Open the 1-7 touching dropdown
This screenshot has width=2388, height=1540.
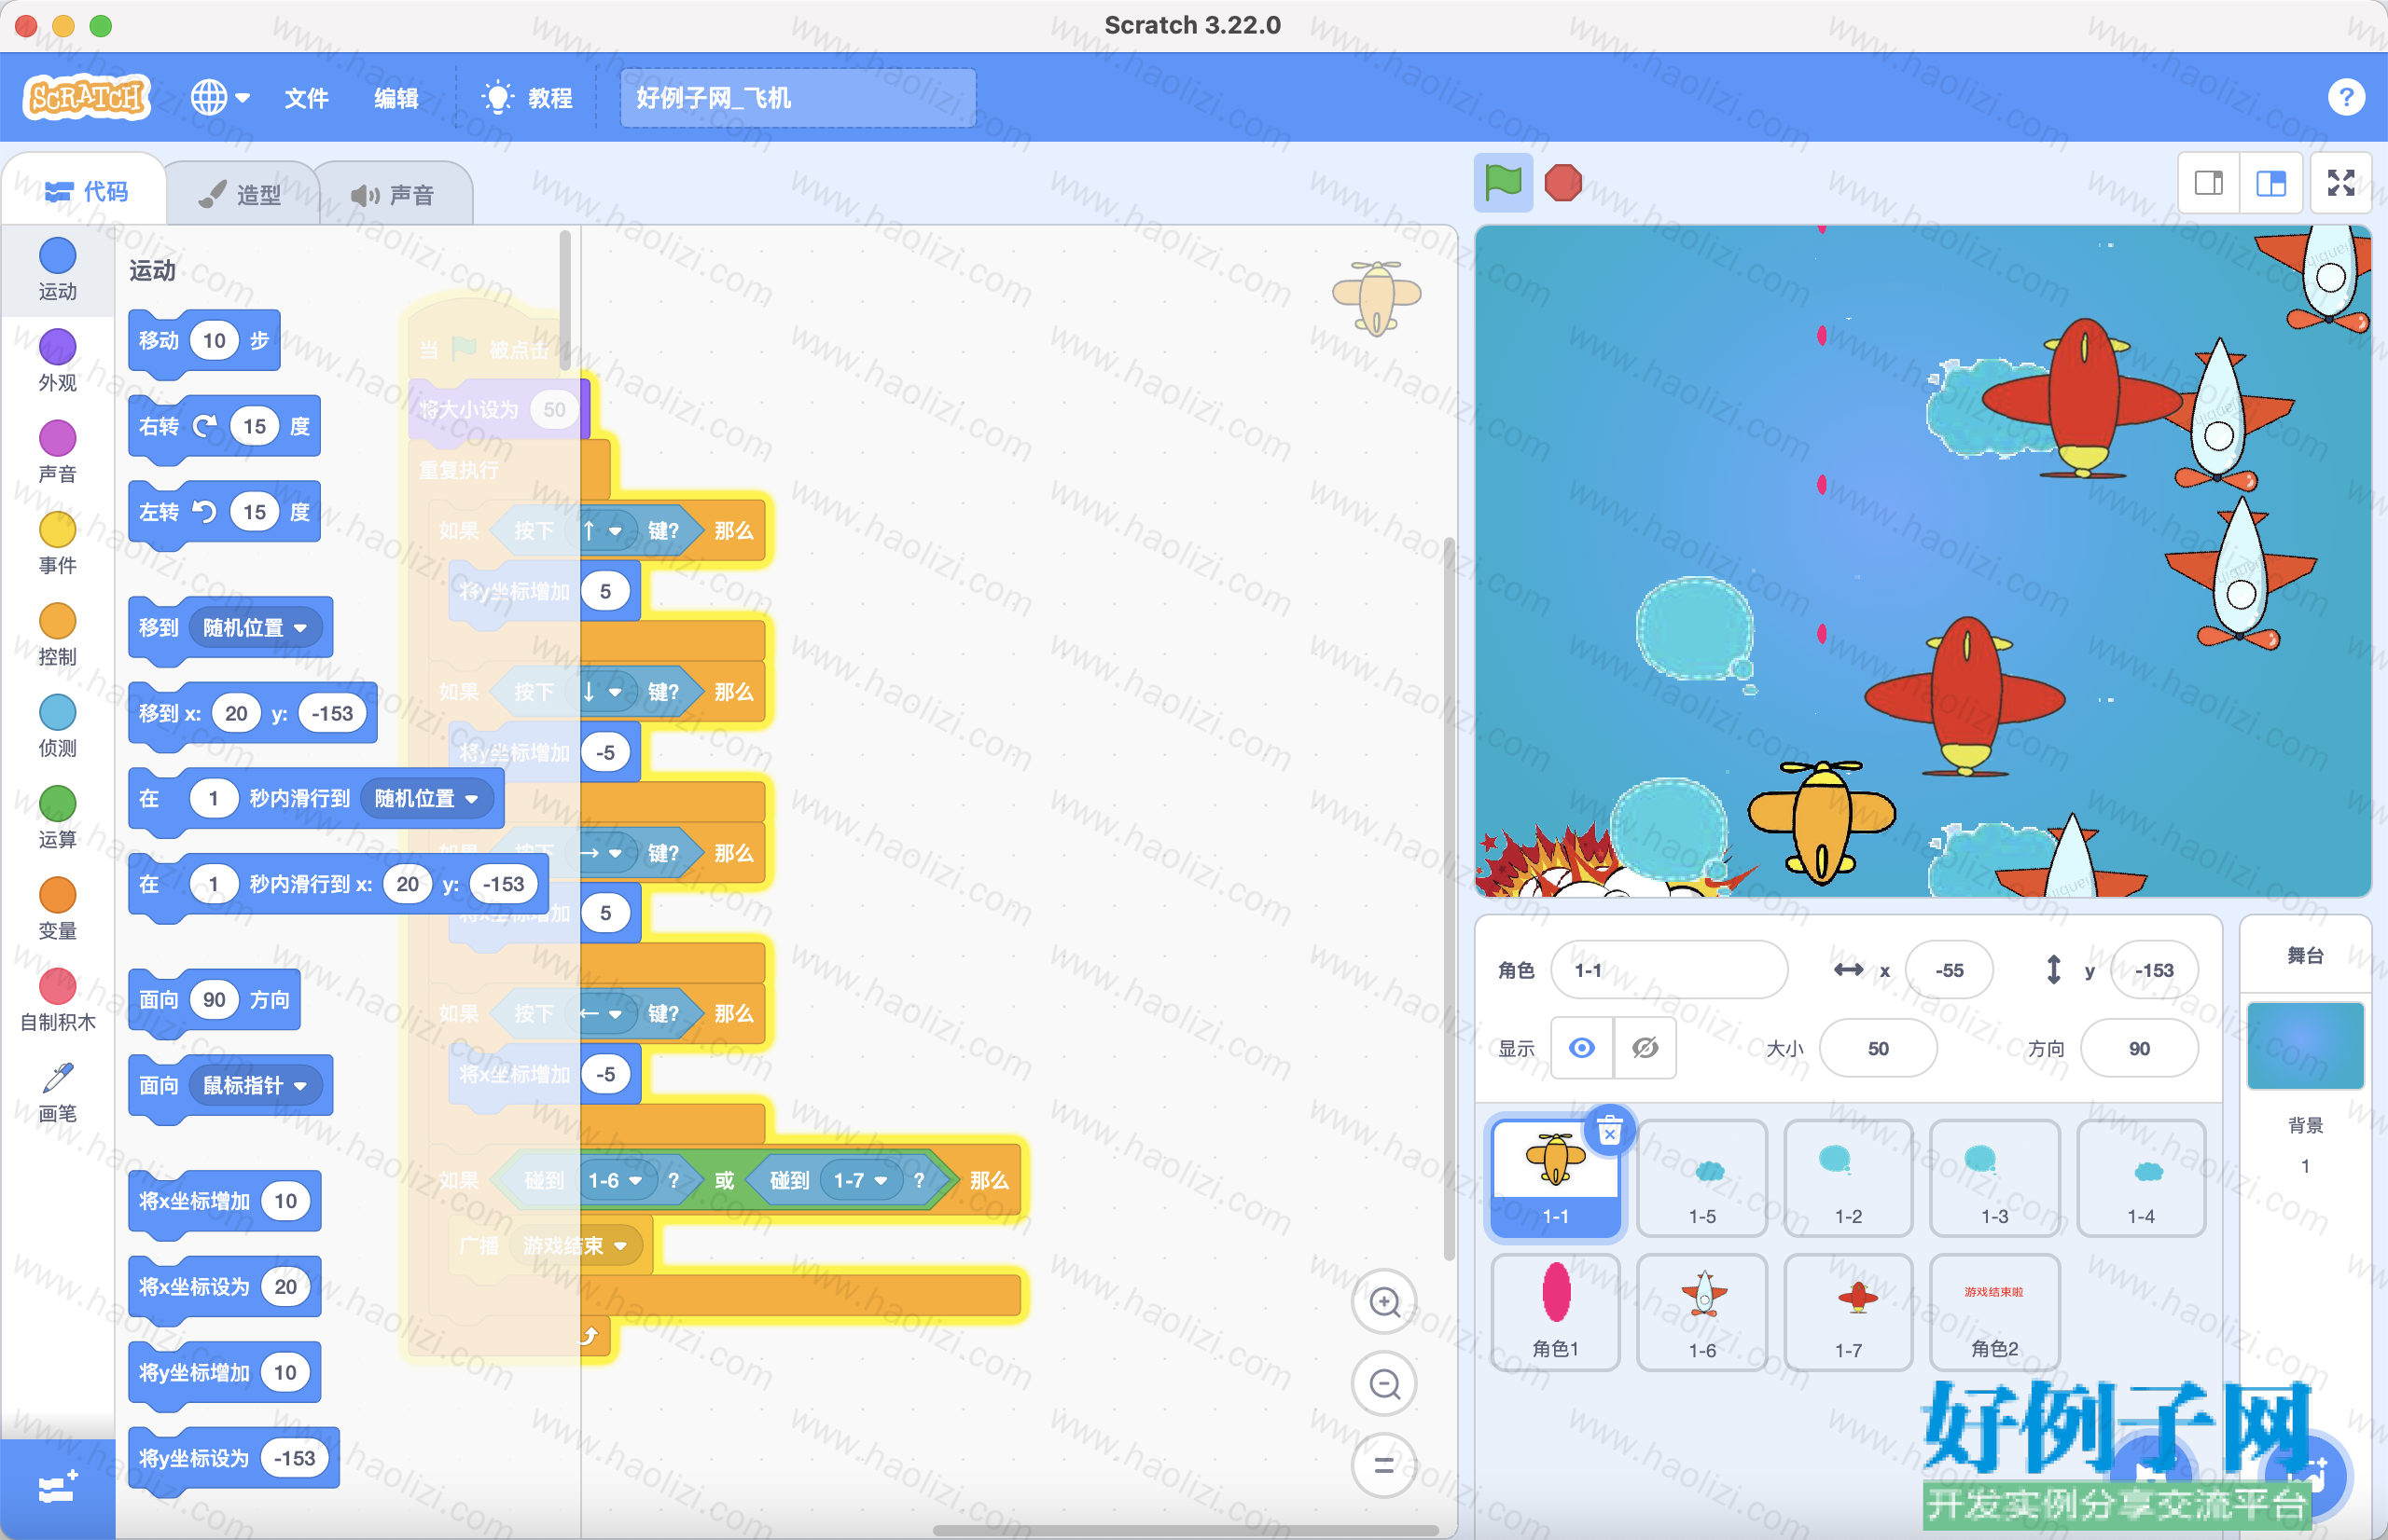click(860, 1180)
